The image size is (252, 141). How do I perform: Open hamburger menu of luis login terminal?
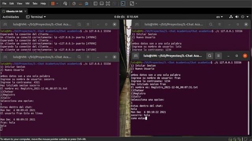click(219, 24)
